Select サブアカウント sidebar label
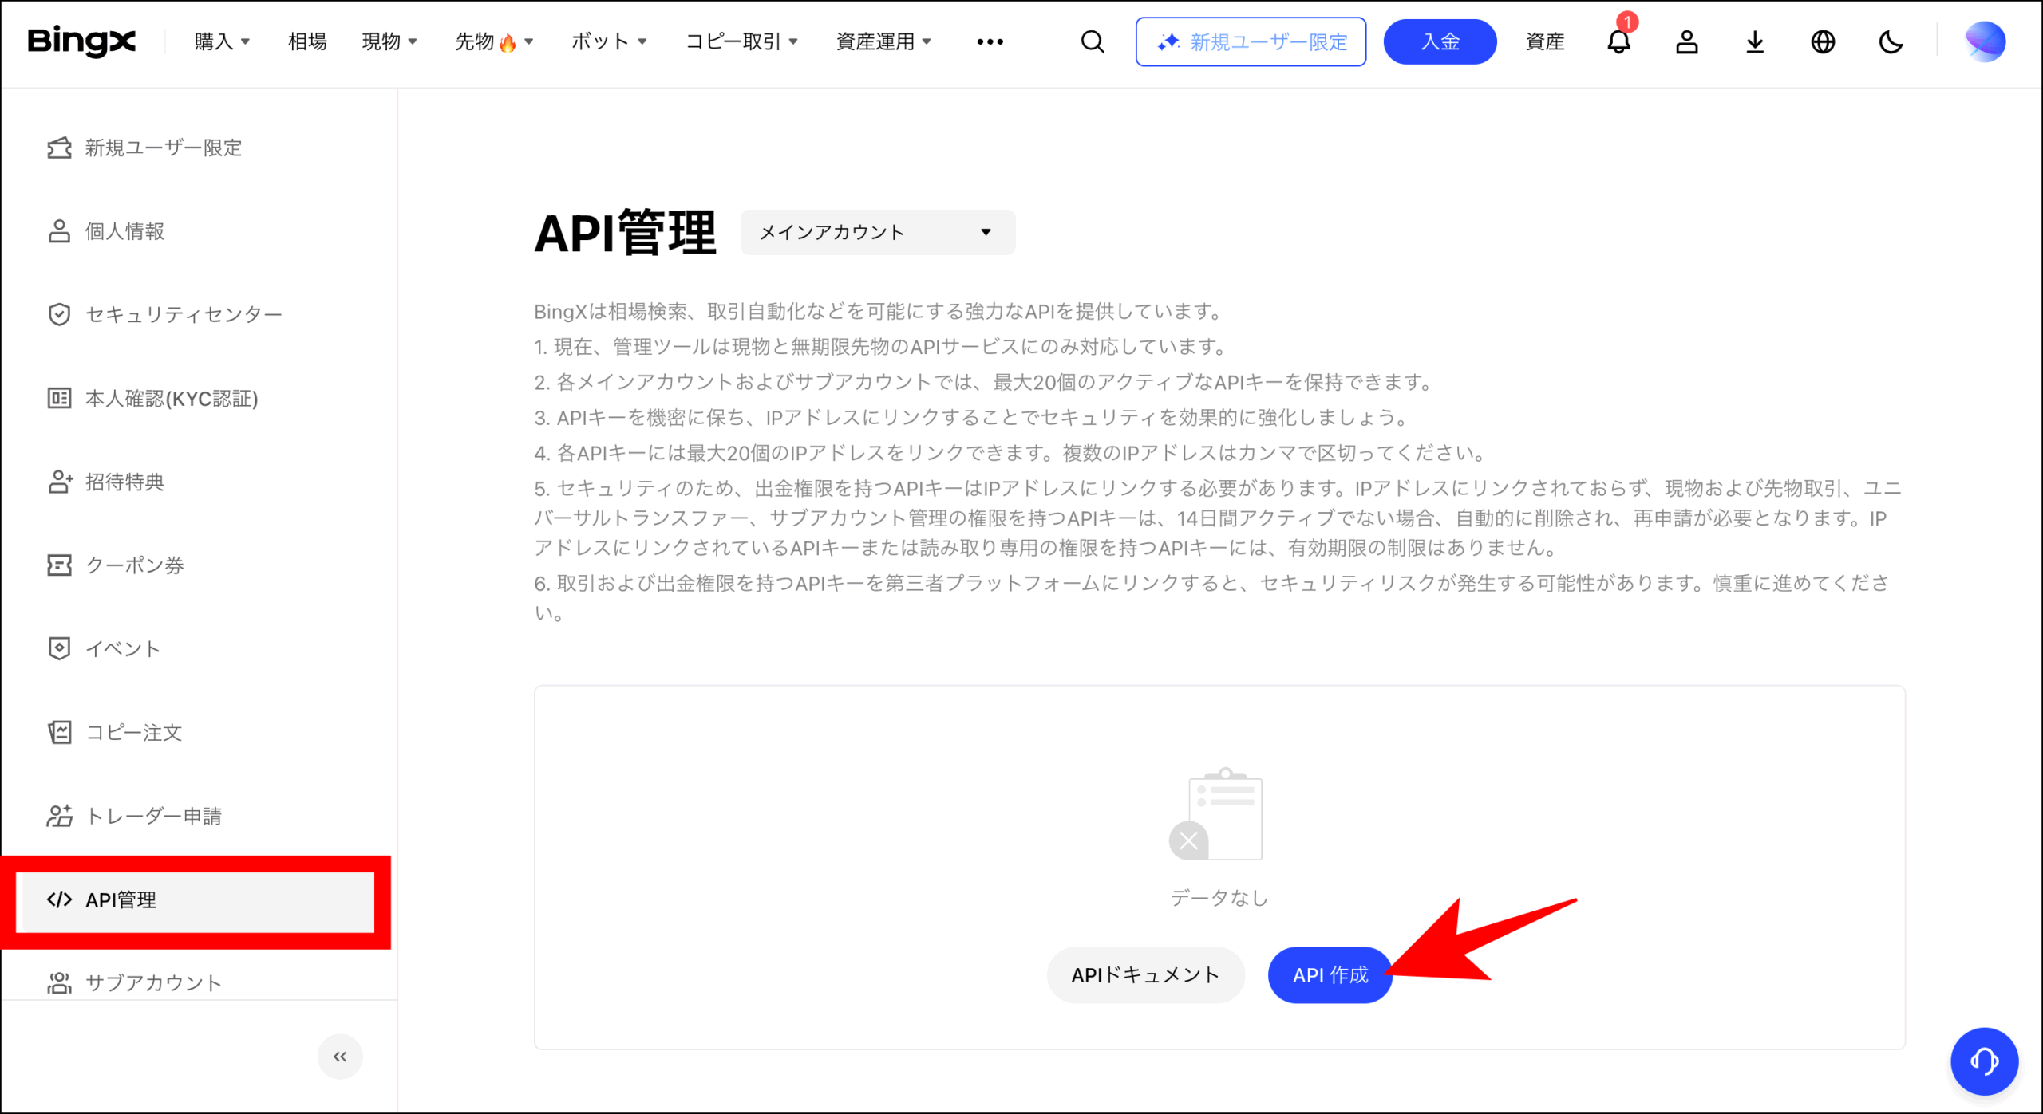The width and height of the screenshot is (2043, 1114). [153, 982]
